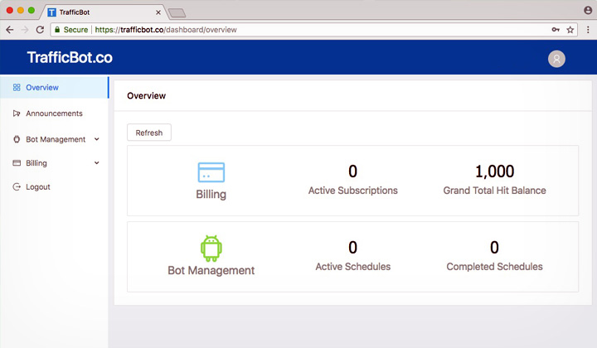Viewport: 597px width, 348px height.
Task: Click the Active Subscriptions count 0
Action: [x=353, y=172]
